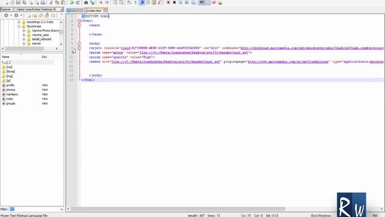This screenshot has height=217, width=385.
Task: Click the macromedia getflashplayer URL link
Action: 288,61
